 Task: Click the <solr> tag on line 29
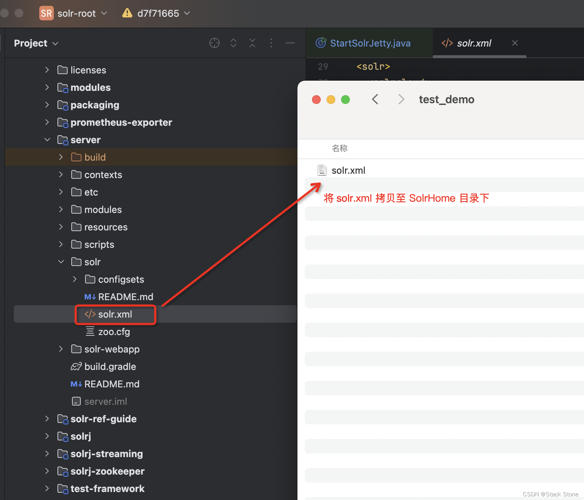click(x=373, y=66)
